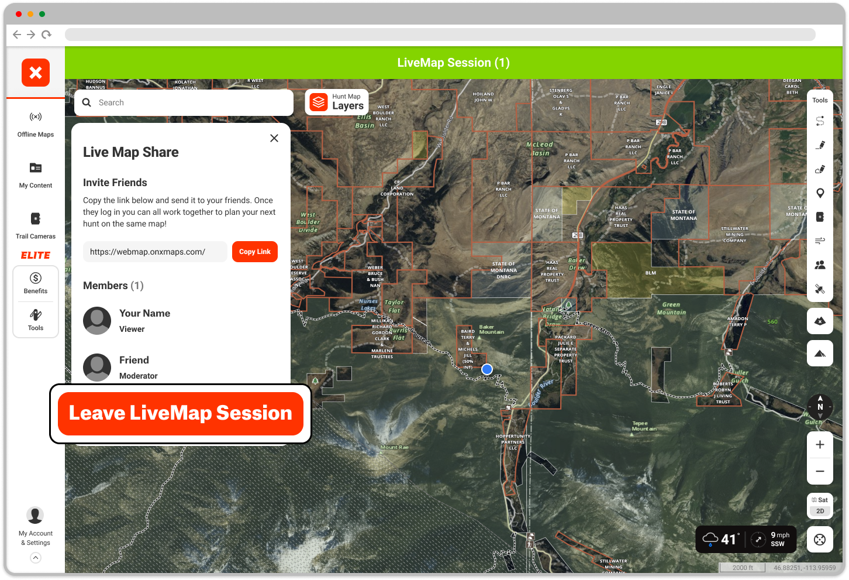Click browser back arrow
The height and width of the screenshot is (580, 849).
[x=17, y=35]
